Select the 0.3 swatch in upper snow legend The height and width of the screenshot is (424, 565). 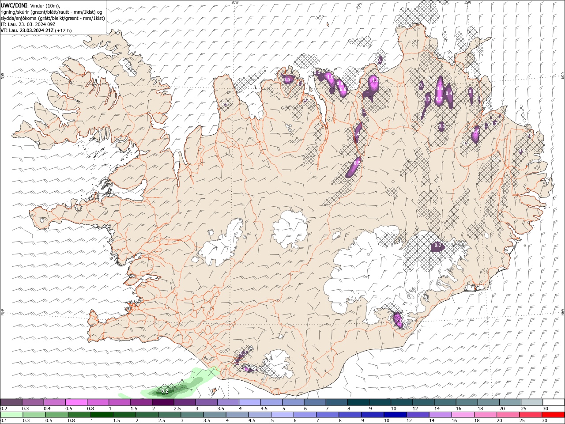33,402
